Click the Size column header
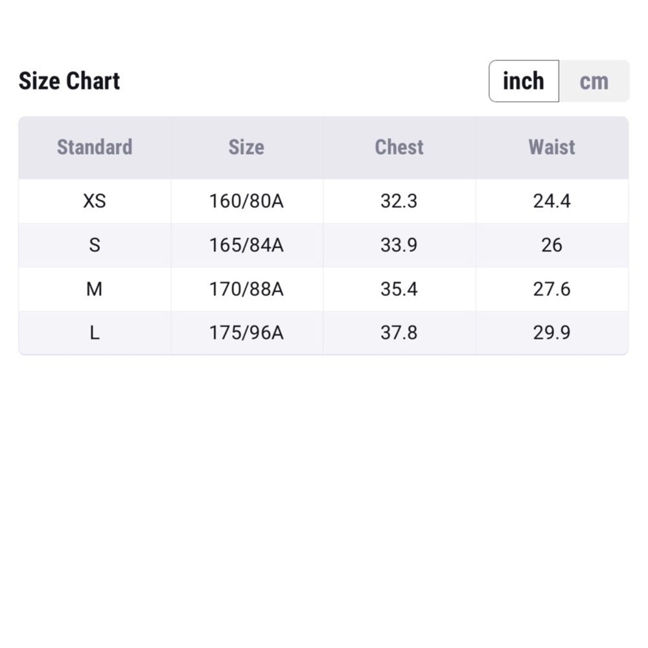 point(247,148)
